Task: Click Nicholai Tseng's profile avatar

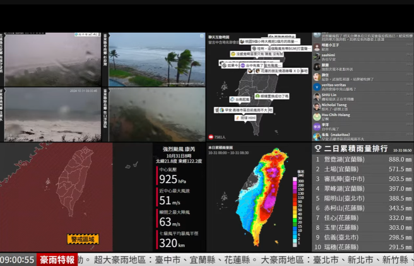Action: point(317,107)
